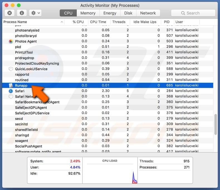Click Processes count 271 value
This screenshot has height=190, width=220.
coord(187,167)
